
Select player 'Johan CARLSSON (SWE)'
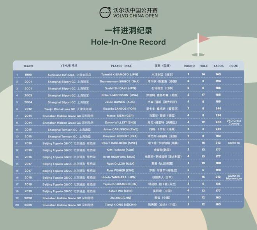click(121, 130)
